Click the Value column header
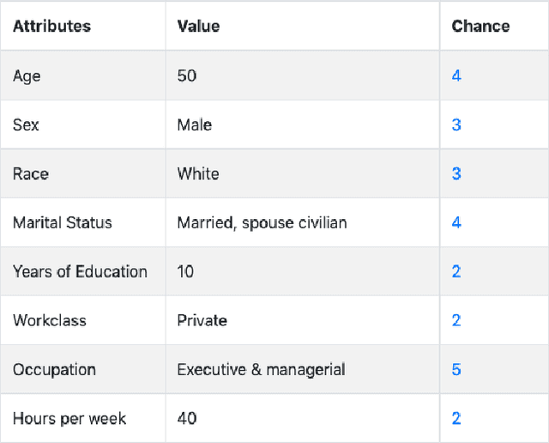 198,26
